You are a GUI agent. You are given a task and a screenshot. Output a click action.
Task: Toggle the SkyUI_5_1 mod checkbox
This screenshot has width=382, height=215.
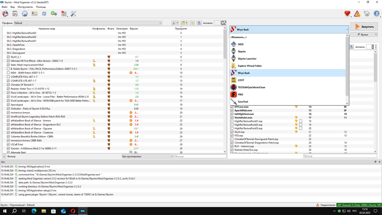tap(8, 57)
